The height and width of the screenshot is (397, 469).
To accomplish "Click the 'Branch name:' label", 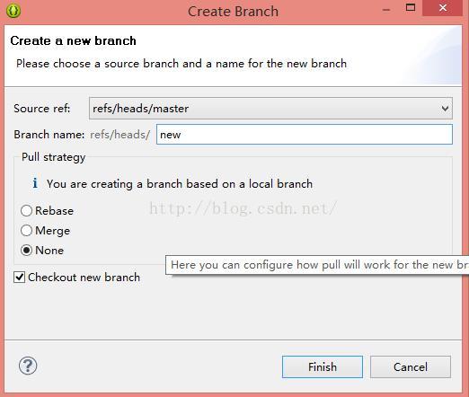I will [x=49, y=135].
